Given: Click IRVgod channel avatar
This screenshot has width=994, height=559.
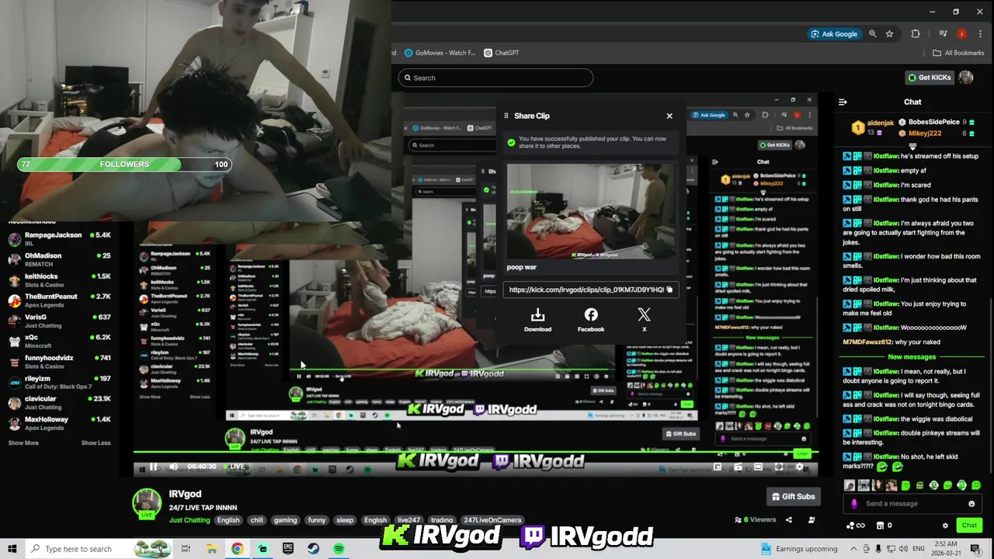Looking at the screenshot, I should 147,503.
